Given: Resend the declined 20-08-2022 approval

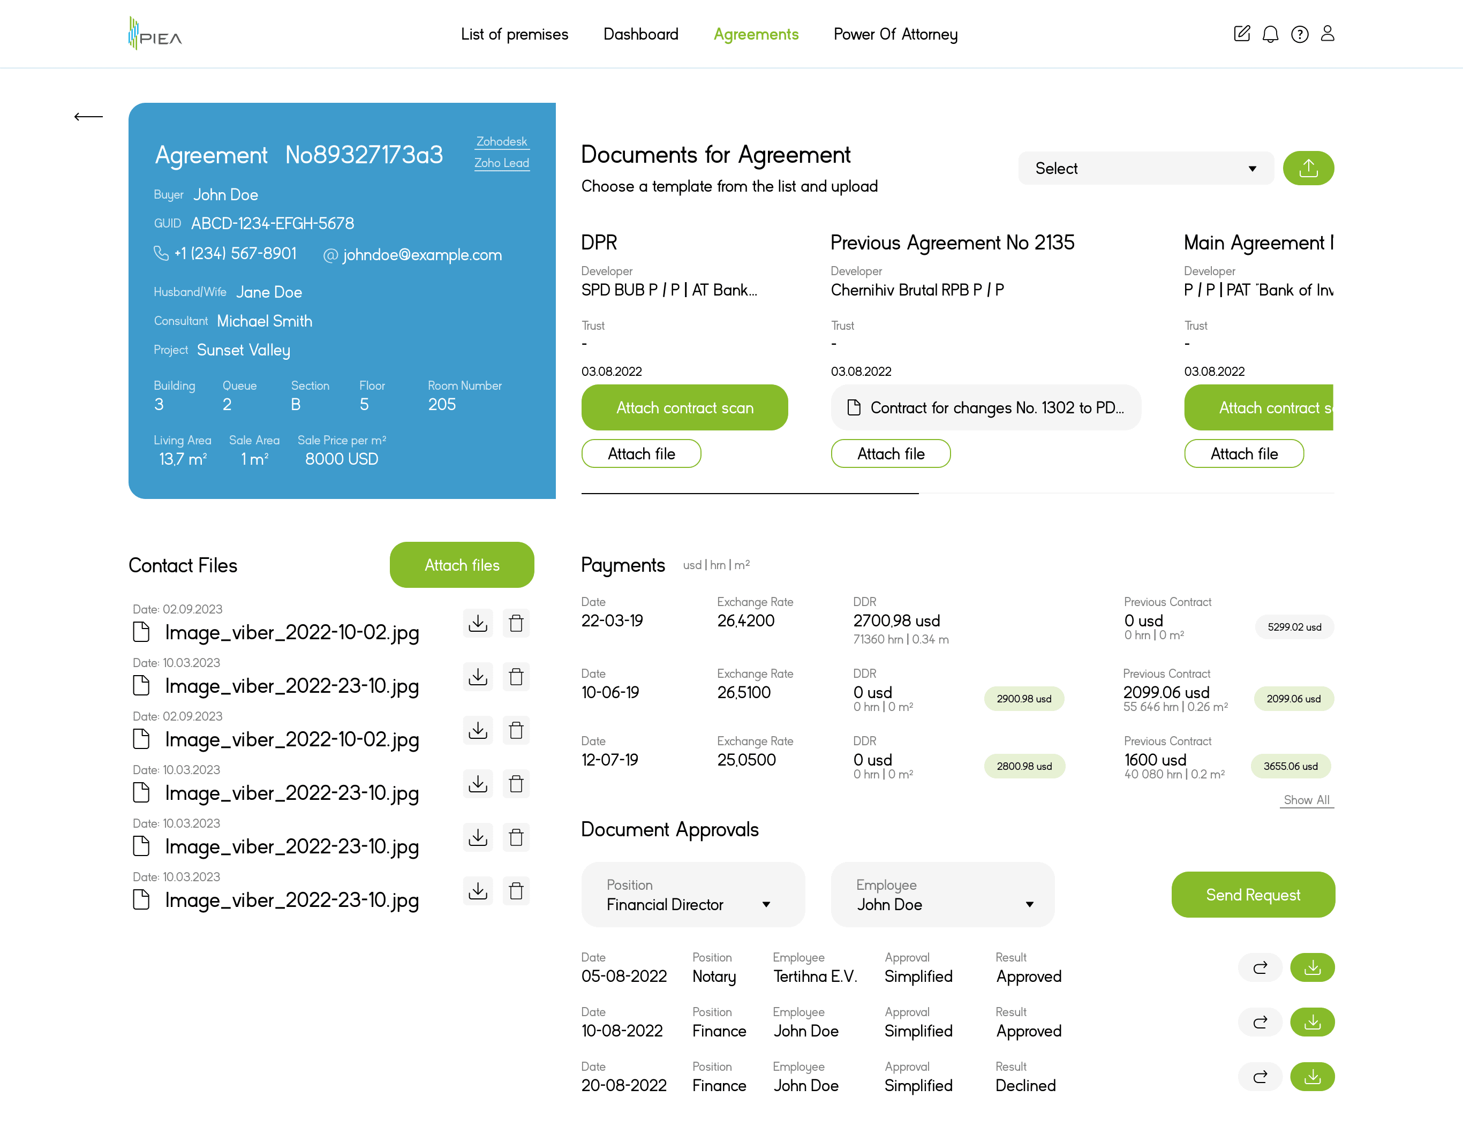Looking at the screenshot, I should tap(1260, 1077).
